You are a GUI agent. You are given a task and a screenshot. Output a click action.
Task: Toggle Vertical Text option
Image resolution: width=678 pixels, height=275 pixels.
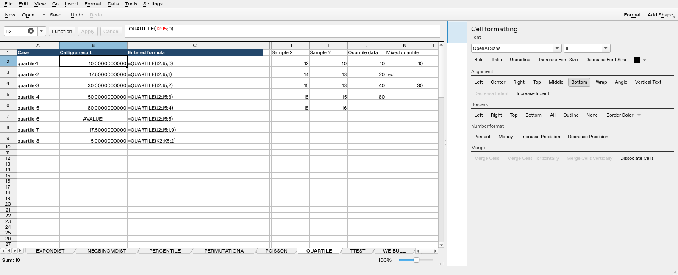[648, 82]
